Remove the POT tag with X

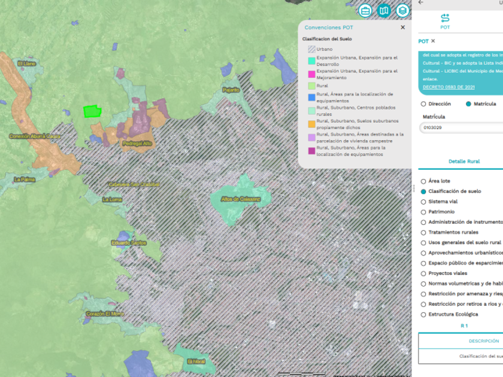[433, 41]
